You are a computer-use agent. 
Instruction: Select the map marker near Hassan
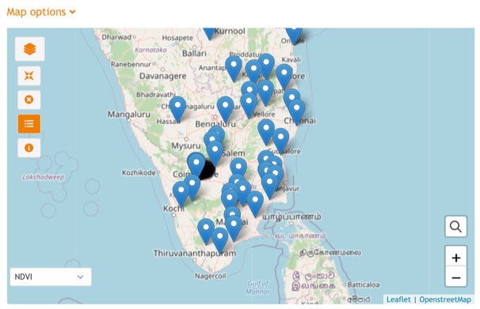177,108
